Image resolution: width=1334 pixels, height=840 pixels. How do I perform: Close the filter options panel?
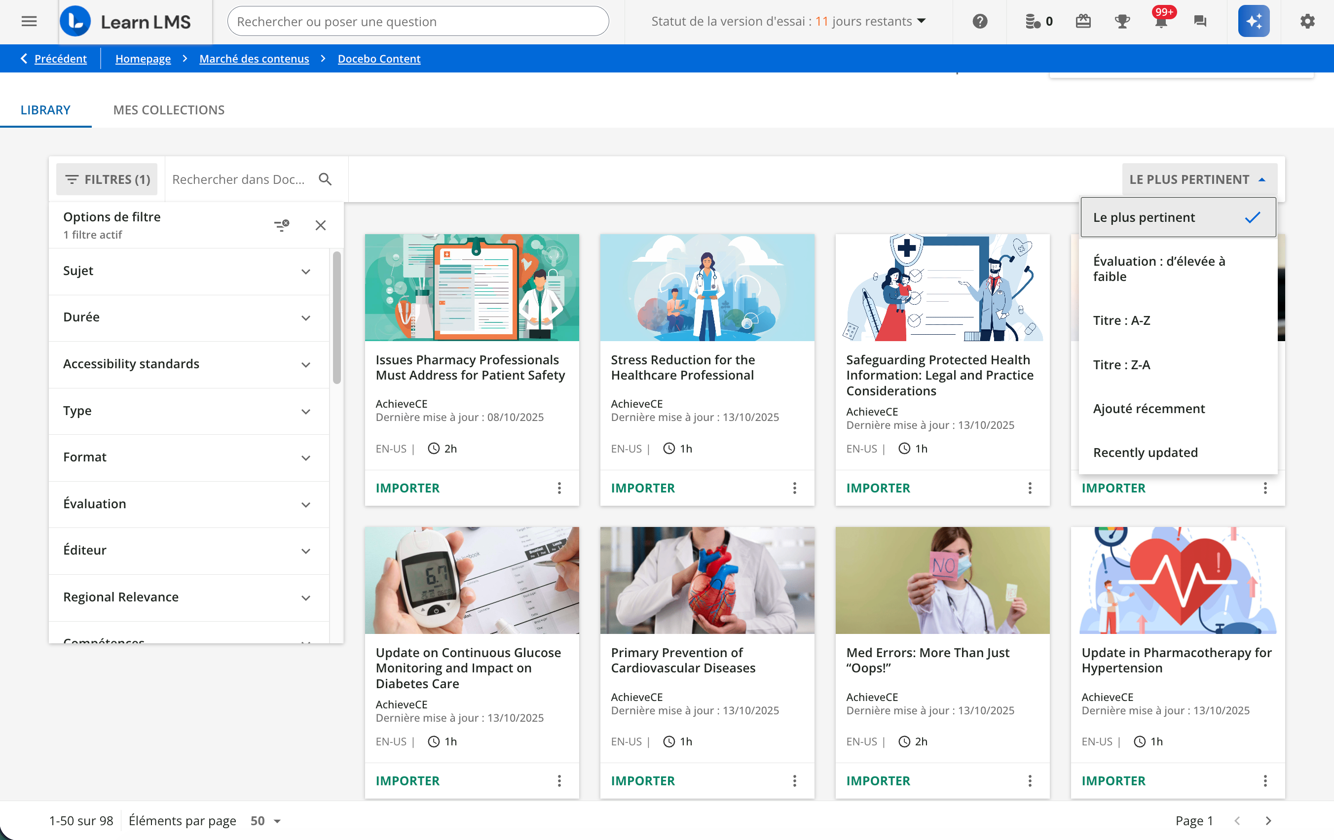click(x=320, y=225)
